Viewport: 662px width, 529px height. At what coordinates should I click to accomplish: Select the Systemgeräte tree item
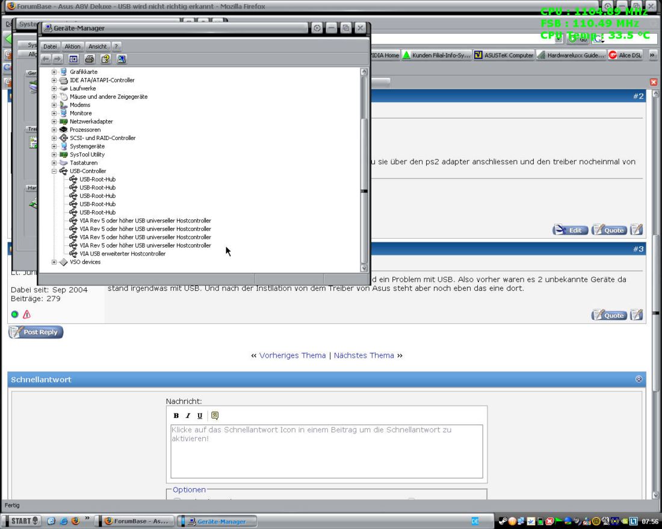coord(87,147)
